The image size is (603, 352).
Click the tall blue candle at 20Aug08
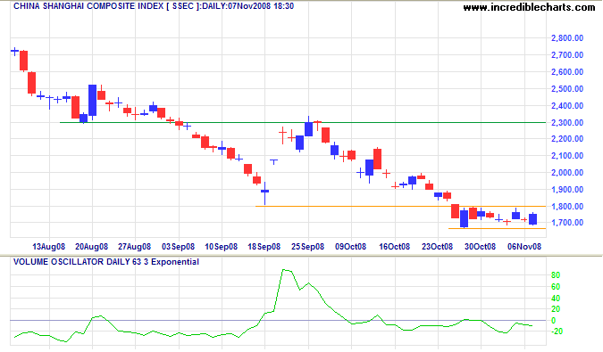[92, 101]
